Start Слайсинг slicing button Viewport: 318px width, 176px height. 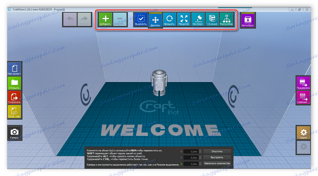tap(303, 97)
